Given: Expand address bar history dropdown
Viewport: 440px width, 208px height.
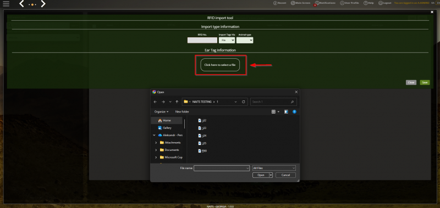Looking at the screenshot, I should [x=235, y=102].
